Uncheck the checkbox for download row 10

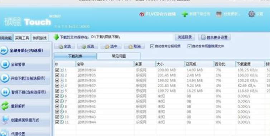57,117
